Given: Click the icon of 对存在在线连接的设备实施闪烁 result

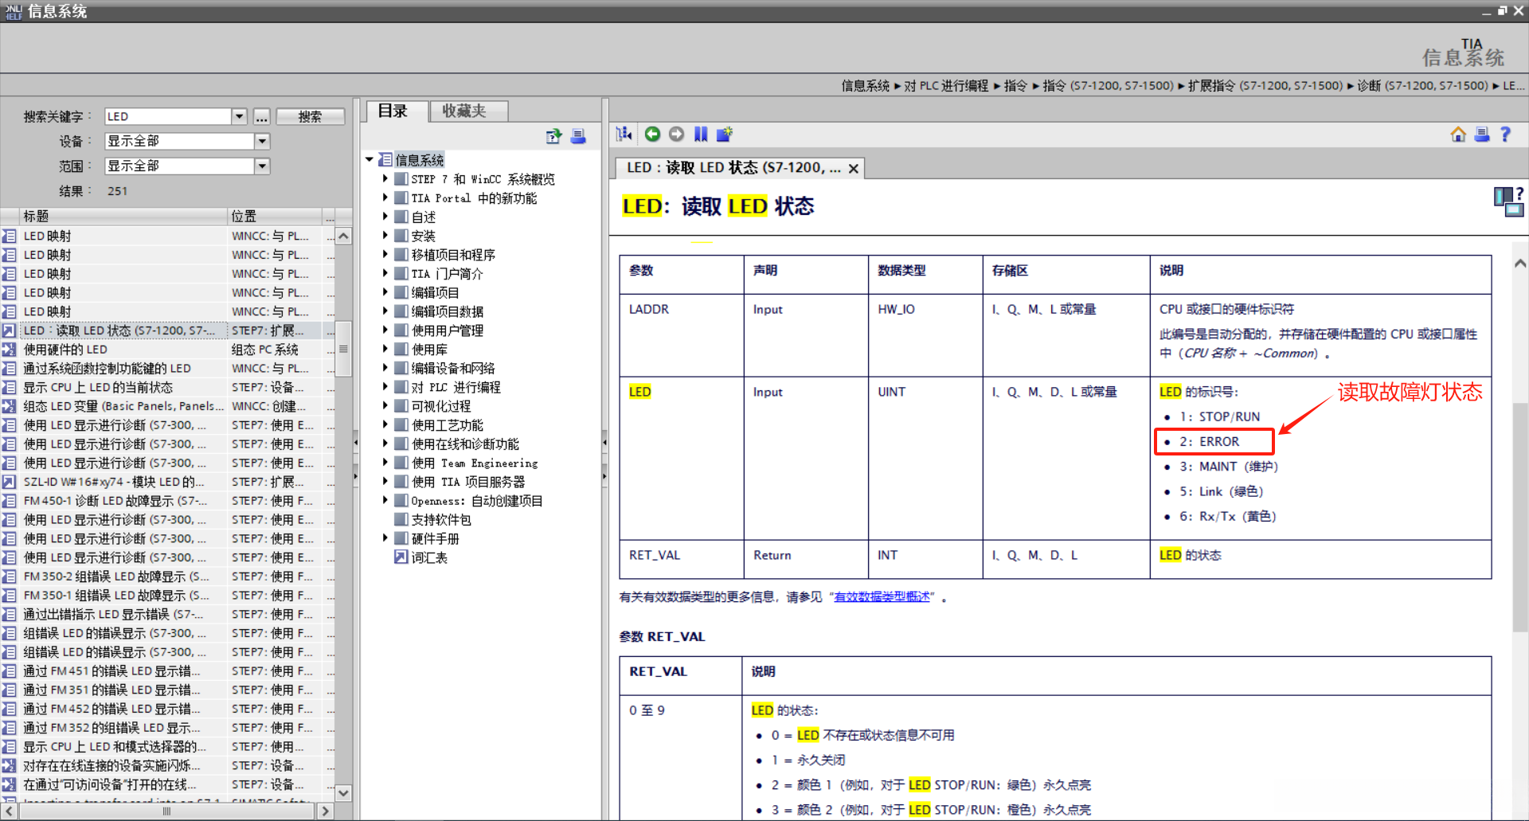Looking at the screenshot, I should 10,766.
